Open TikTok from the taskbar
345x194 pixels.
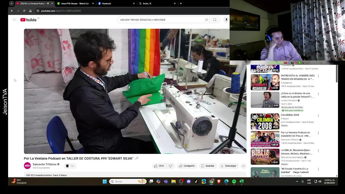[x=196, y=182]
